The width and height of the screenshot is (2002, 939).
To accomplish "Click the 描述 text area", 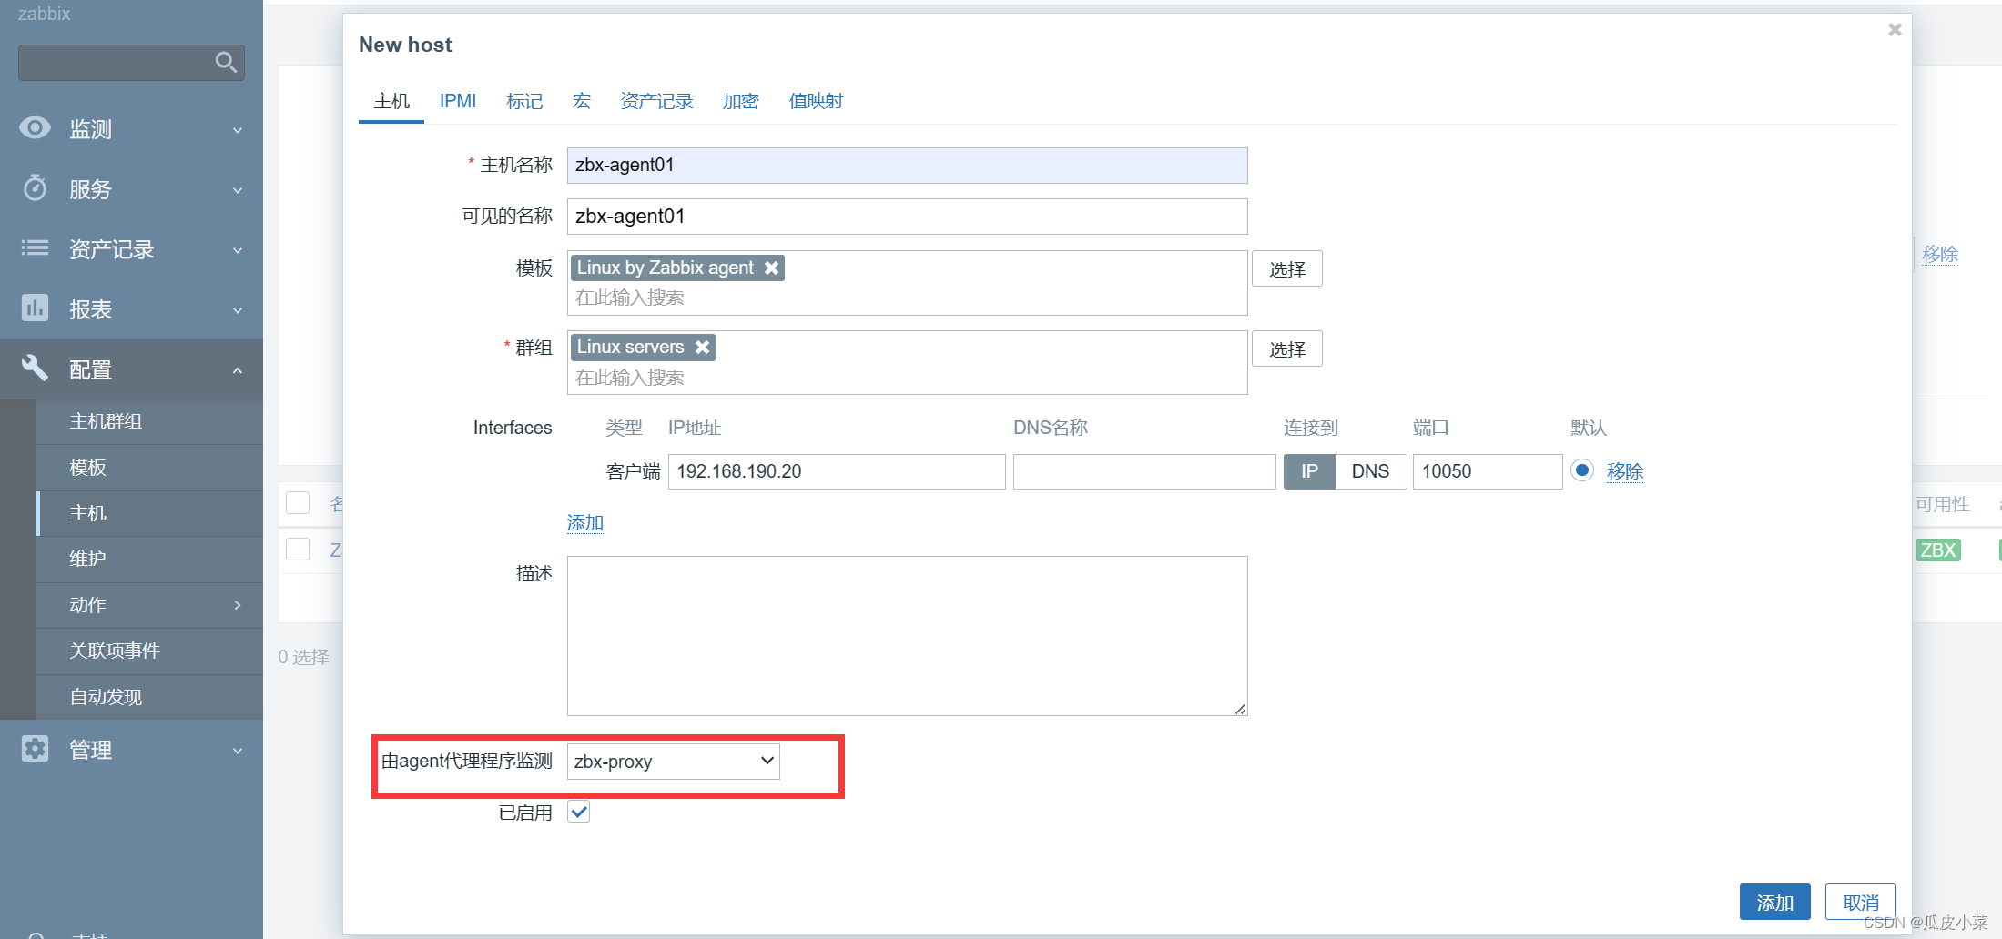I will coord(907,636).
